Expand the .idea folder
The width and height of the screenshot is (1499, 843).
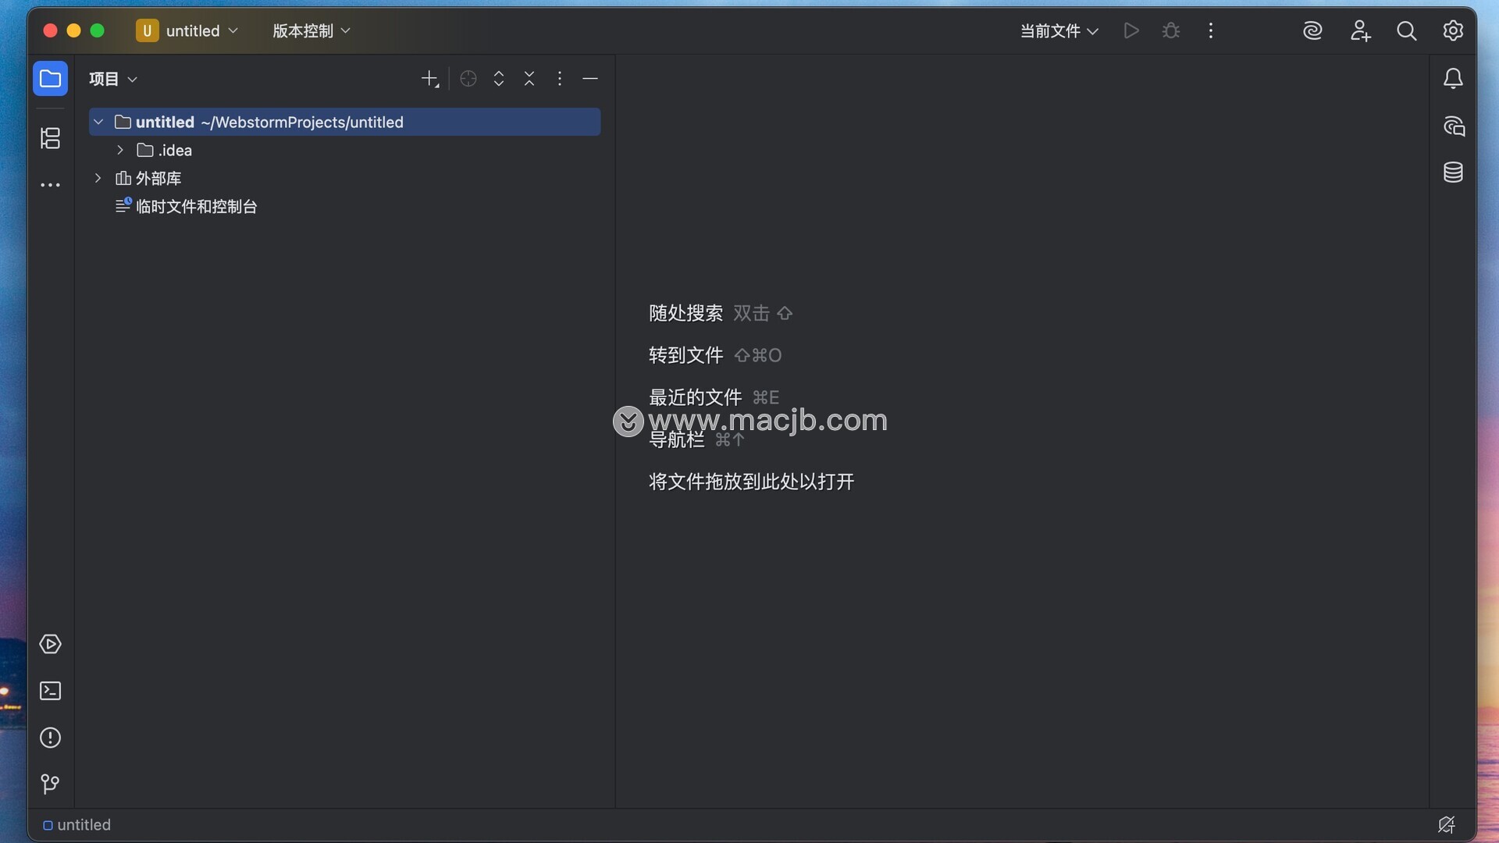[120, 150]
